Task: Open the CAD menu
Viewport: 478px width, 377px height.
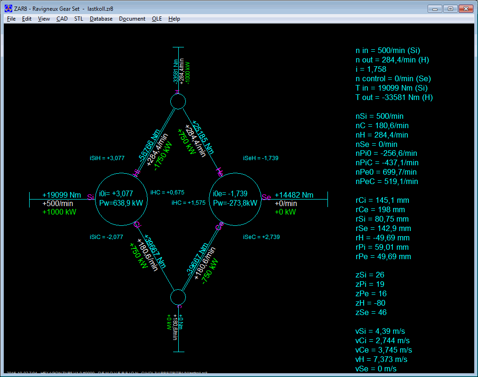Action: pos(62,19)
